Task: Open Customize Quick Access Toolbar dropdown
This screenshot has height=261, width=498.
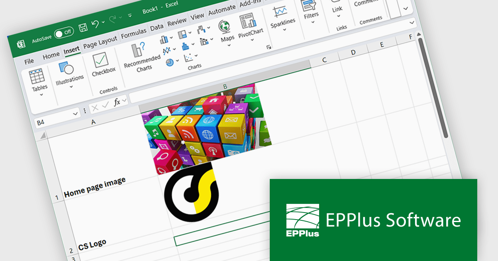Action: pos(130,15)
